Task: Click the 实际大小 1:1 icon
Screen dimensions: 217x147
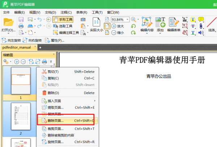Action: (97, 22)
